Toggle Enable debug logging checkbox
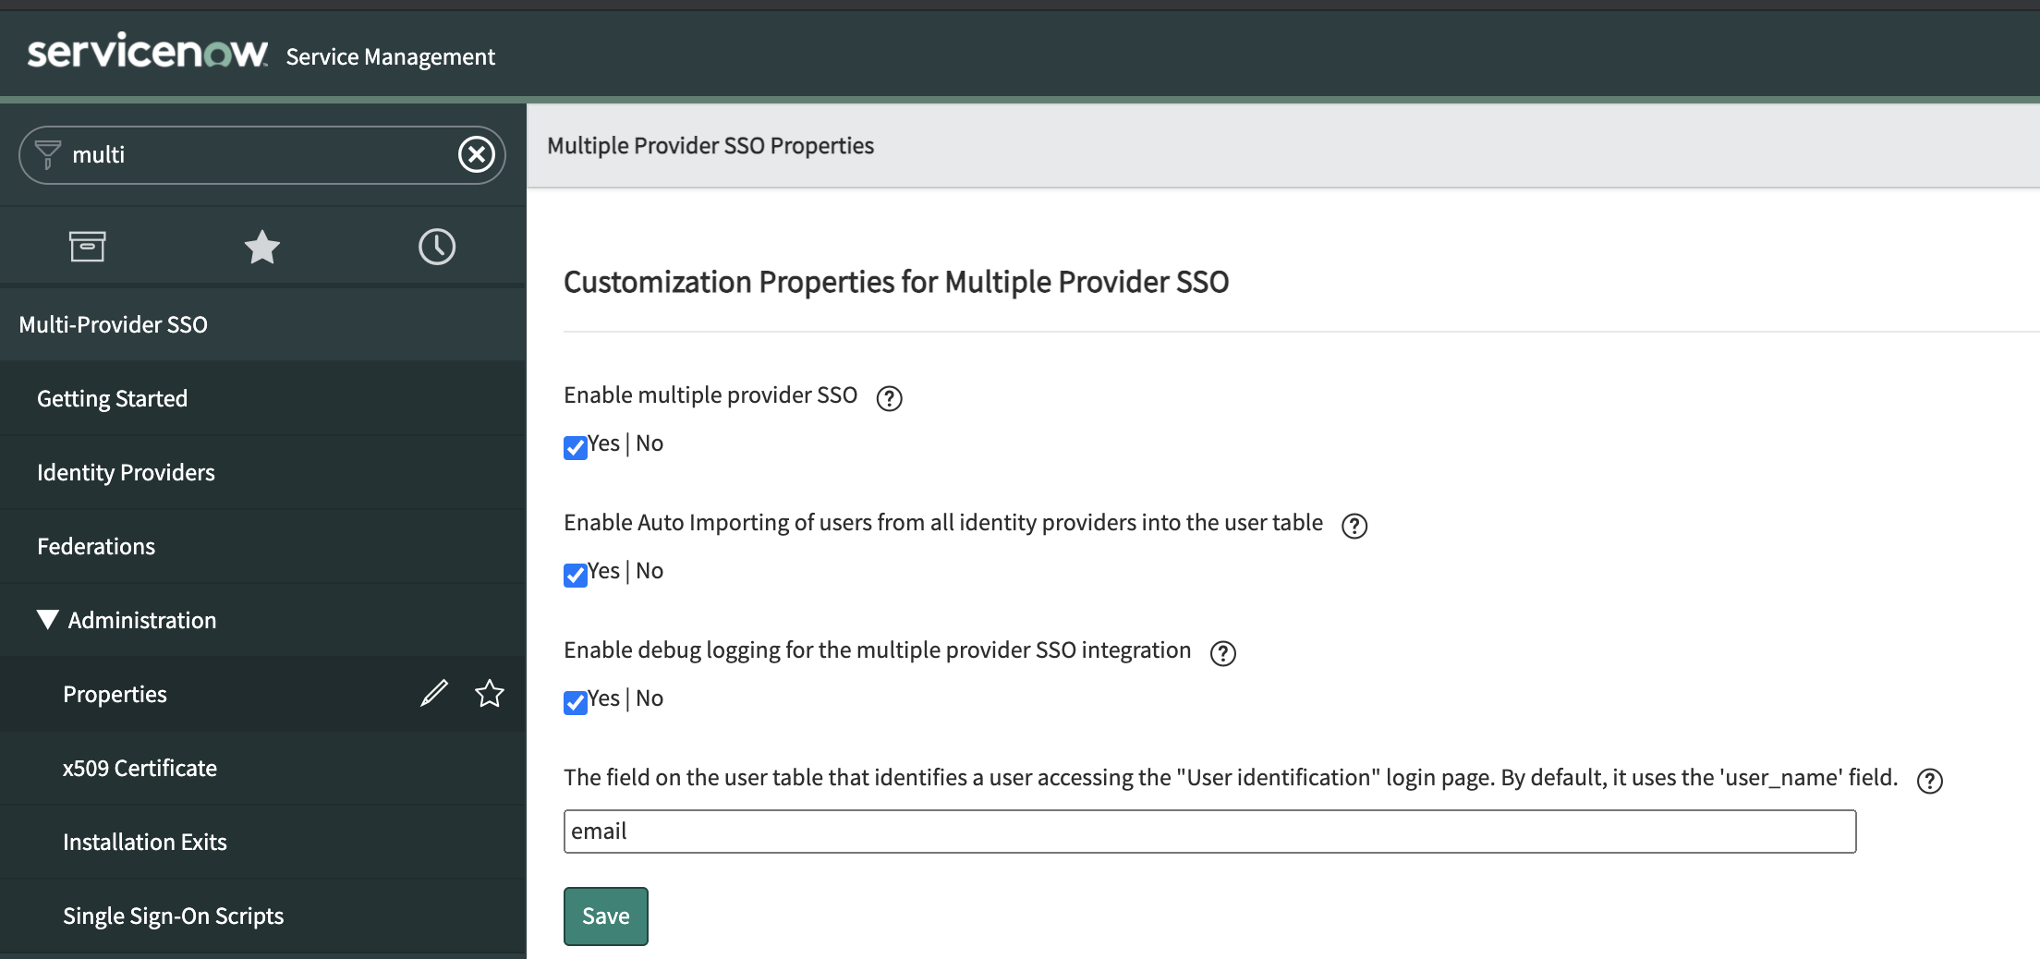This screenshot has width=2040, height=959. (577, 702)
